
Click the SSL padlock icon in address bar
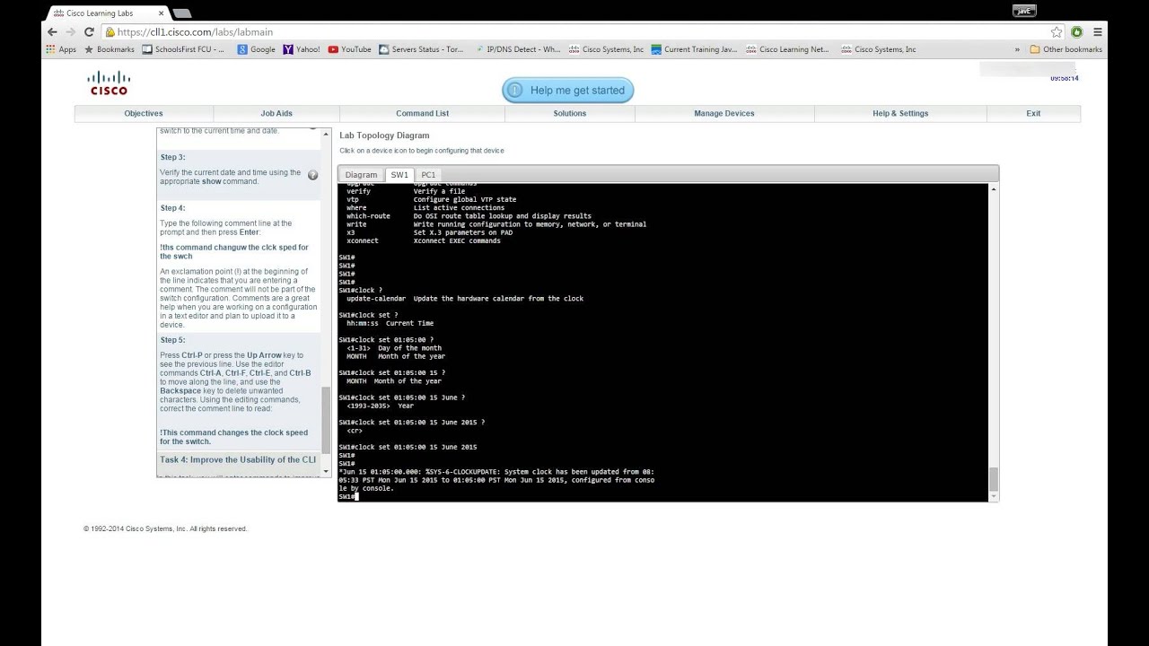click(110, 32)
